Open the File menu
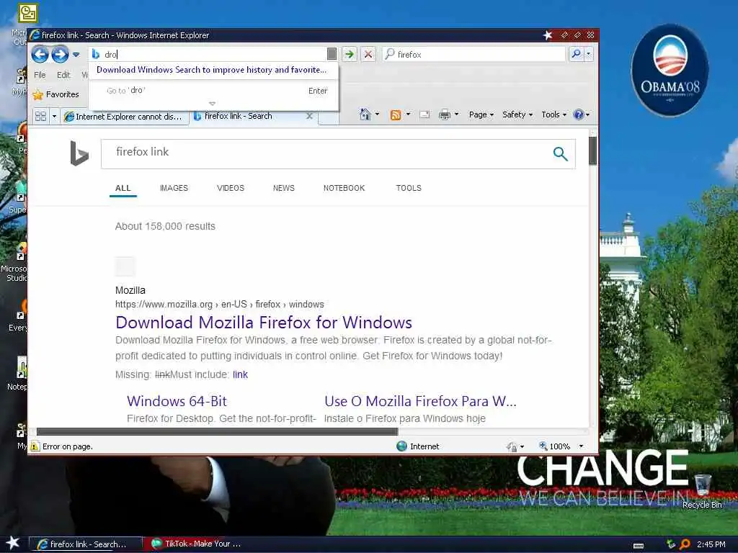This screenshot has height=553, width=738. pos(40,75)
